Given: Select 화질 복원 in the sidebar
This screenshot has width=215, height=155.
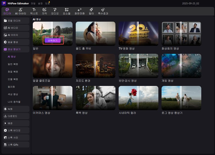Looking at the screenshot, I should click(x=13, y=72).
